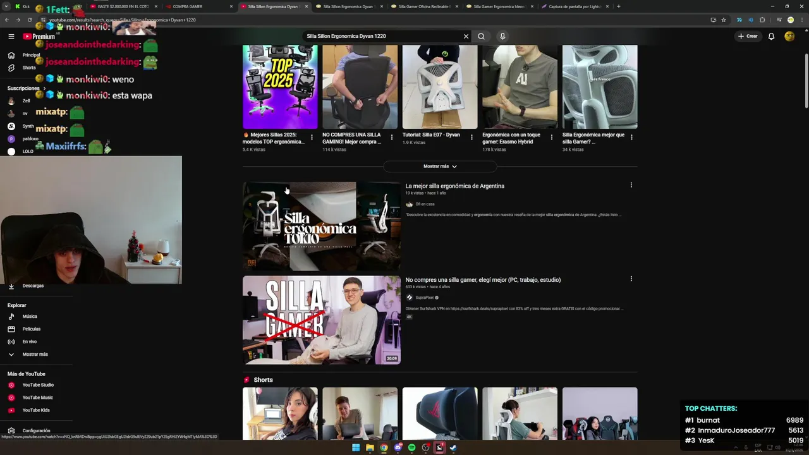
Task: Open YouTube notifications bell
Action: [x=771, y=36]
